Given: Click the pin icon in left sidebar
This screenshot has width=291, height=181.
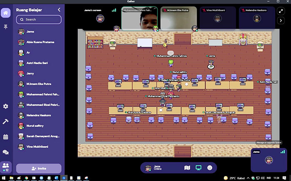Looking at the screenshot, I should coord(5,27).
